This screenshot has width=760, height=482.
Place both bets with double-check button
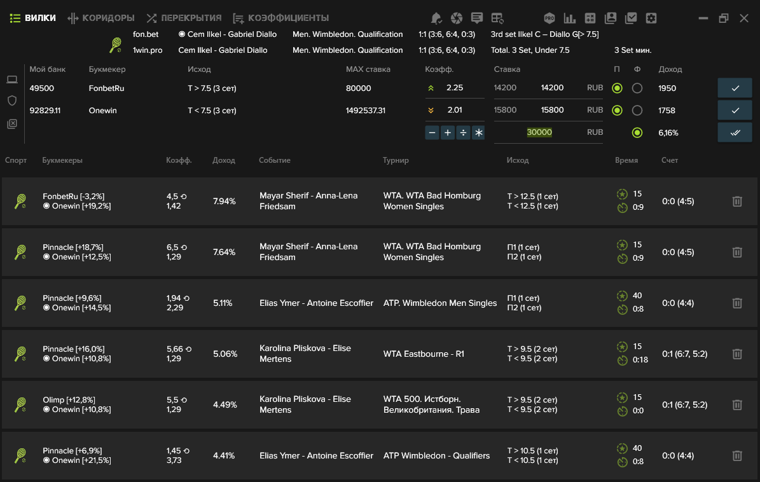[x=735, y=132]
